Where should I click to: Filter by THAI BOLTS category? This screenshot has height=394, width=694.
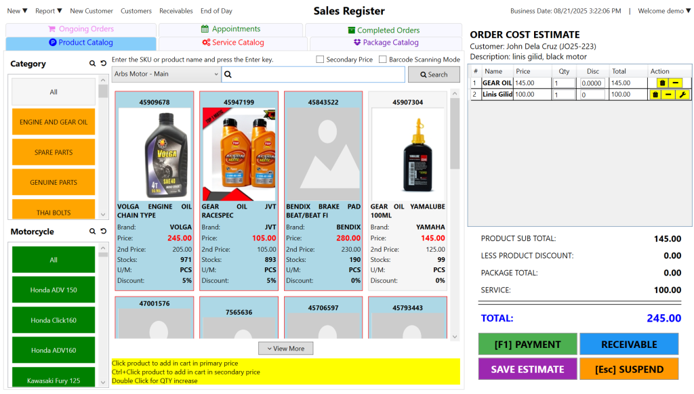tap(54, 209)
